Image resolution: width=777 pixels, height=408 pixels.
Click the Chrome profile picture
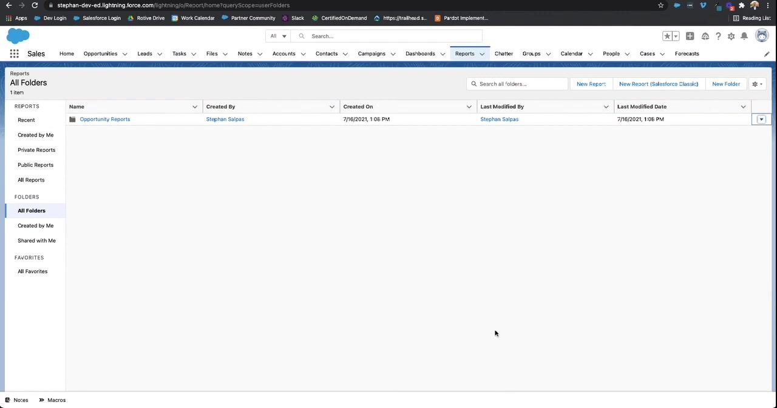pos(755,5)
